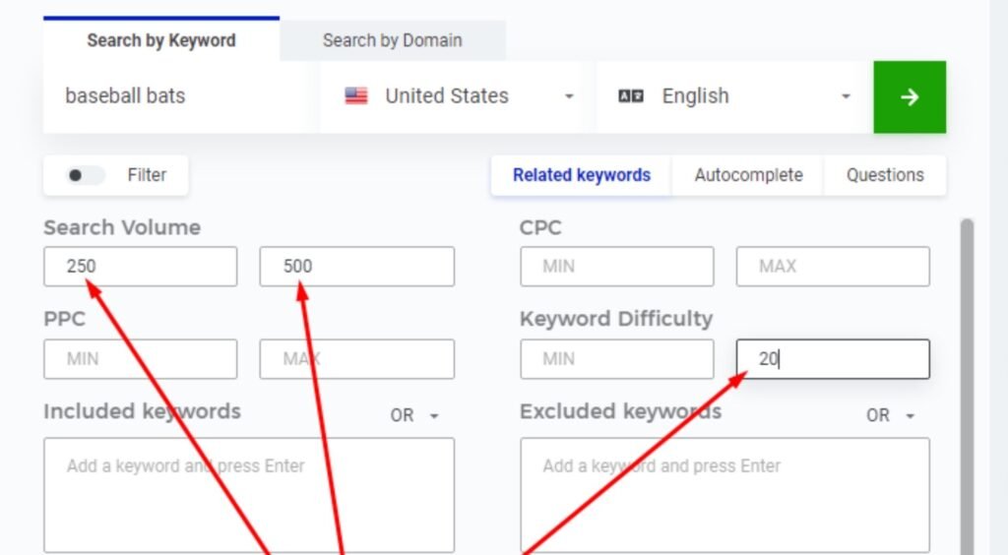This screenshot has height=555, width=1008.
Task: Show the Related keywords results
Action: coord(581,175)
